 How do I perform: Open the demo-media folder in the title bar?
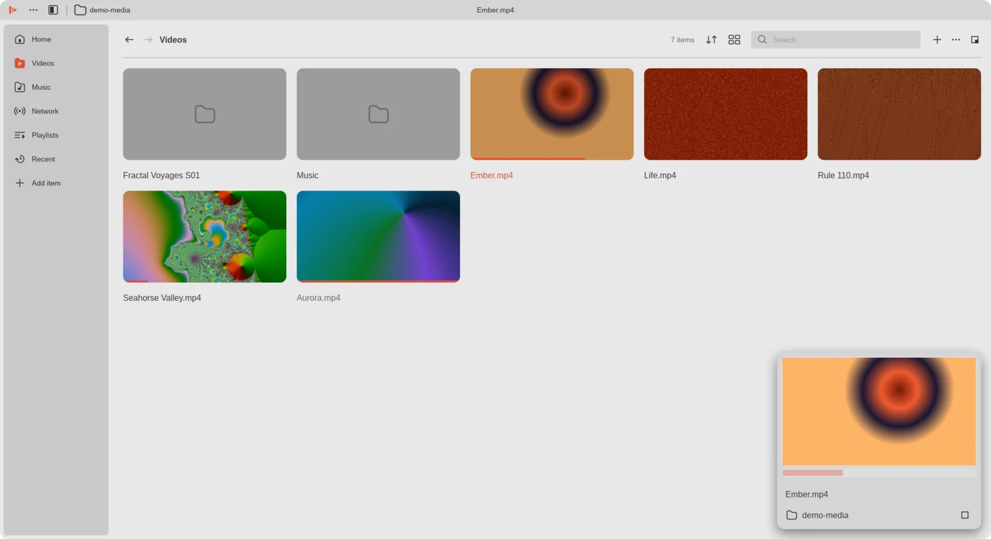click(x=103, y=10)
